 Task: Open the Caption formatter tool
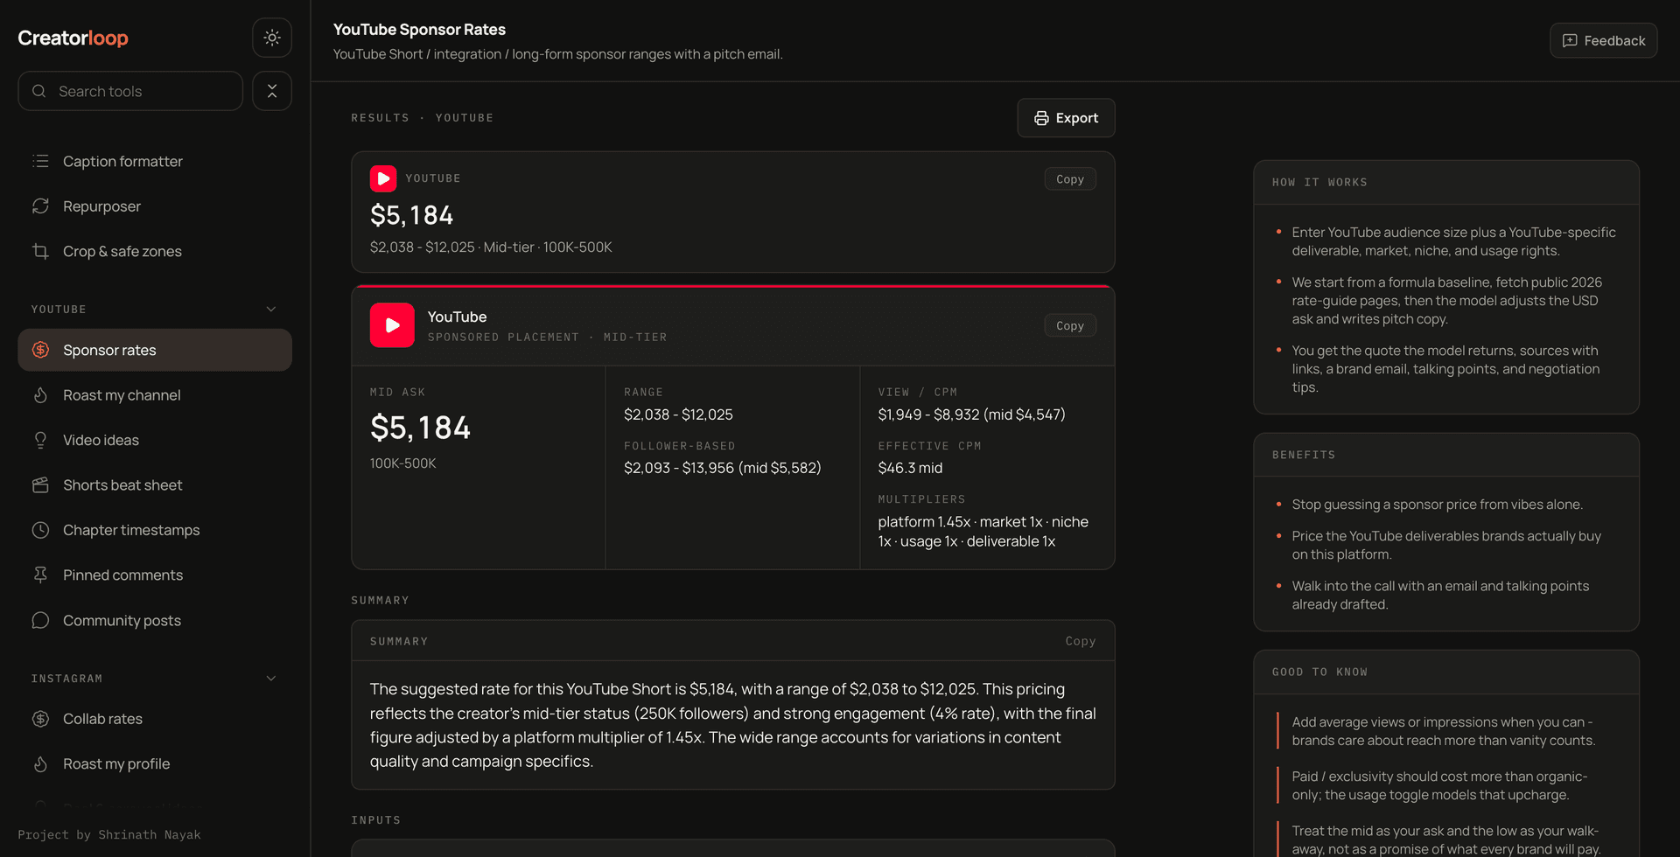click(155, 161)
